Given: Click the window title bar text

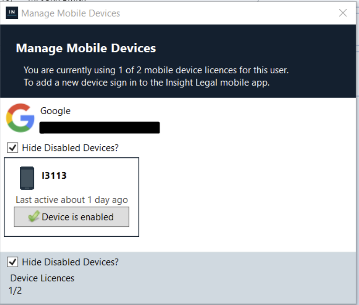Looking at the screenshot, I should point(70,13).
